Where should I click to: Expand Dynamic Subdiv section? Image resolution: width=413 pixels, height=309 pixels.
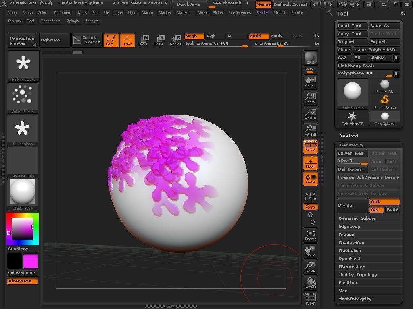(x=357, y=218)
